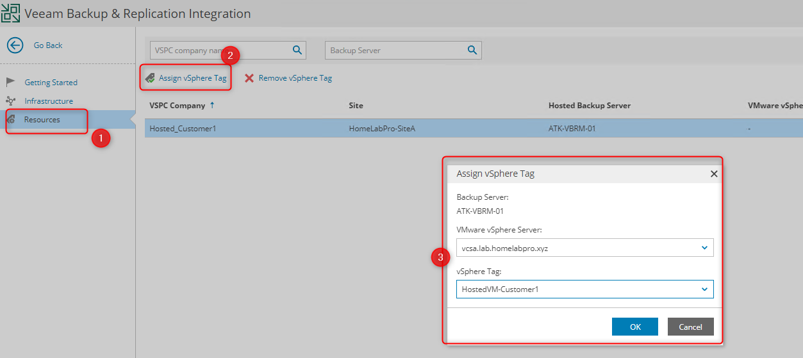The height and width of the screenshot is (358, 803).
Task: Click the Getting Started flag icon
Action: [x=11, y=82]
